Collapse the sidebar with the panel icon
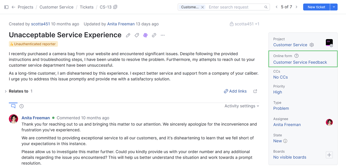Screen dimensions: 346x168 pyautogui.click(x=6, y=7)
